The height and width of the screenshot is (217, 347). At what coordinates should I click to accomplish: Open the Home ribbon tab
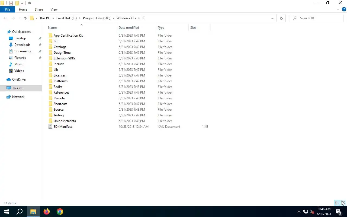pos(23,9)
